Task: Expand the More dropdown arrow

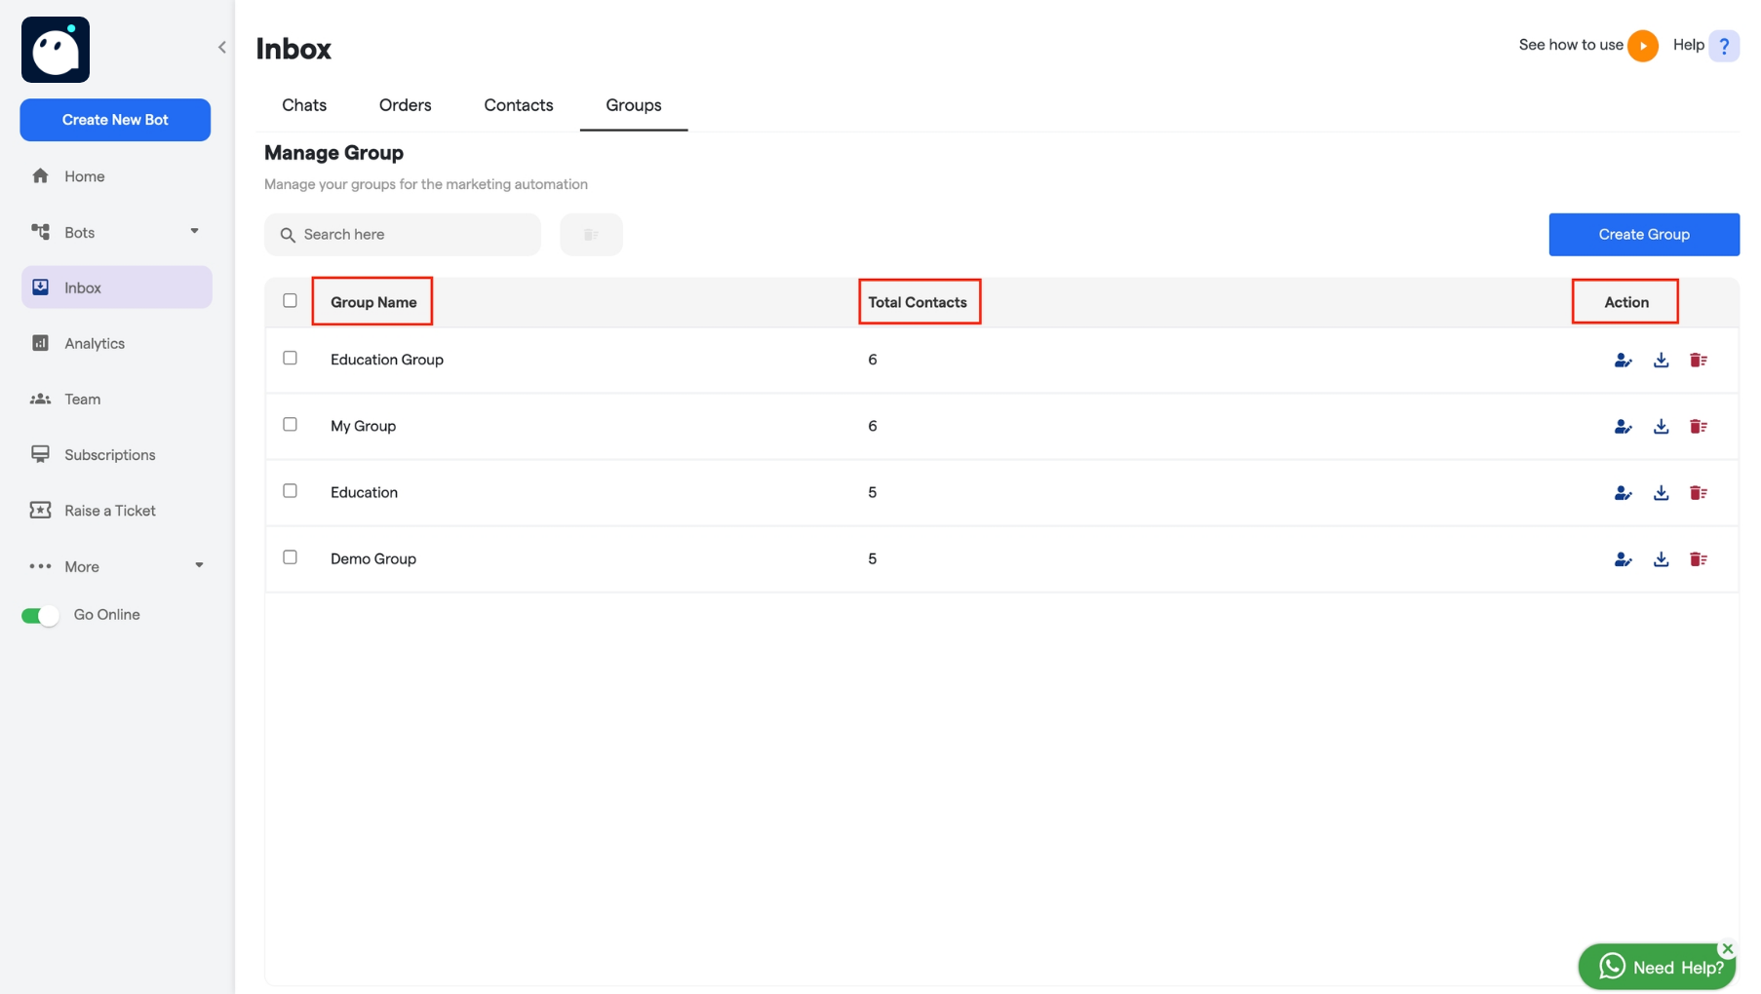Action: tap(199, 566)
